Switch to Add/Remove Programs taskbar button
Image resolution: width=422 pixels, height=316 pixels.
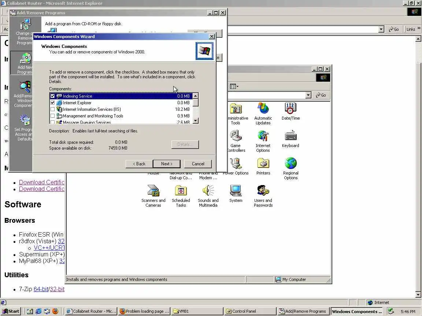coord(303,311)
